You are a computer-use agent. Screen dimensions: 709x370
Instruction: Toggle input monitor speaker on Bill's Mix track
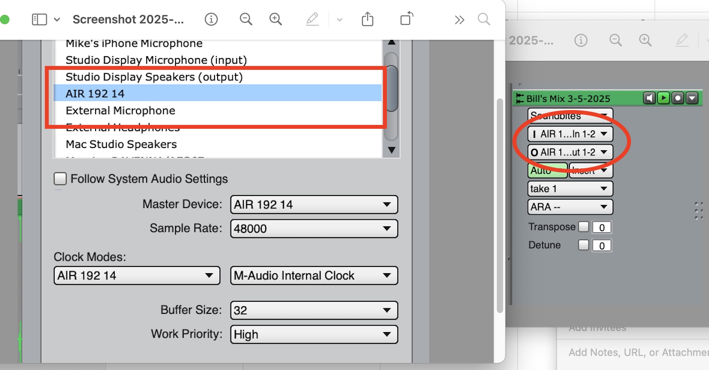click(x=649, y=98)
